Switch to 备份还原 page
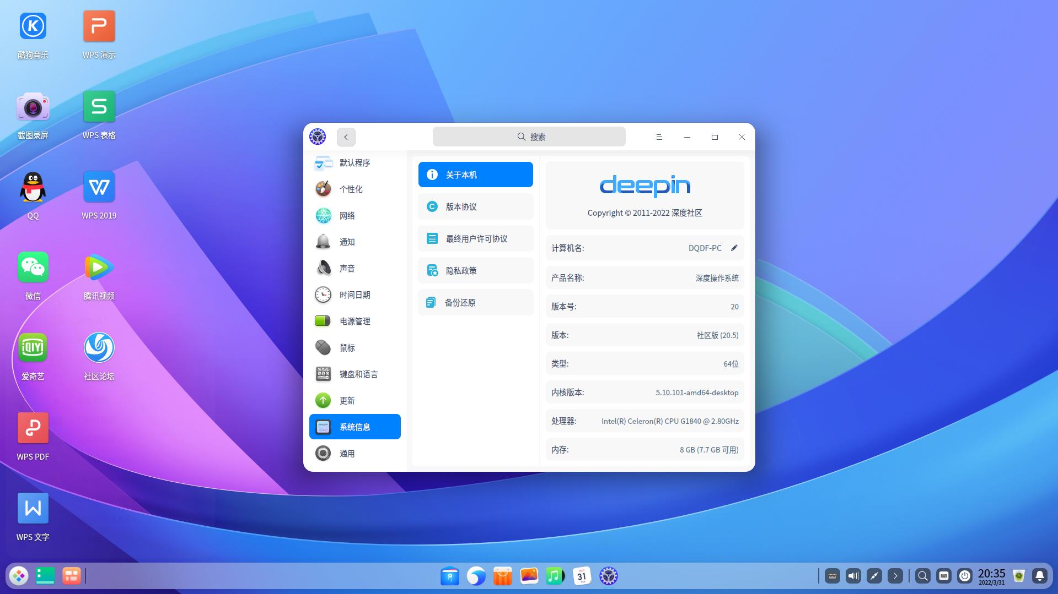This screenshot has width=1058, height=594. coord(475,302)
